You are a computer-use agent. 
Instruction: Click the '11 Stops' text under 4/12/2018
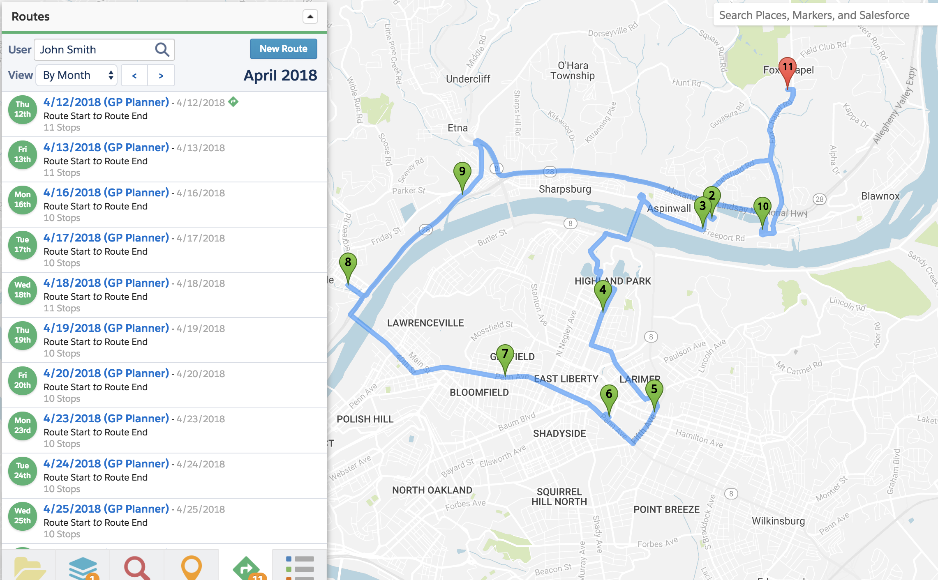click(x=62, y=127)
